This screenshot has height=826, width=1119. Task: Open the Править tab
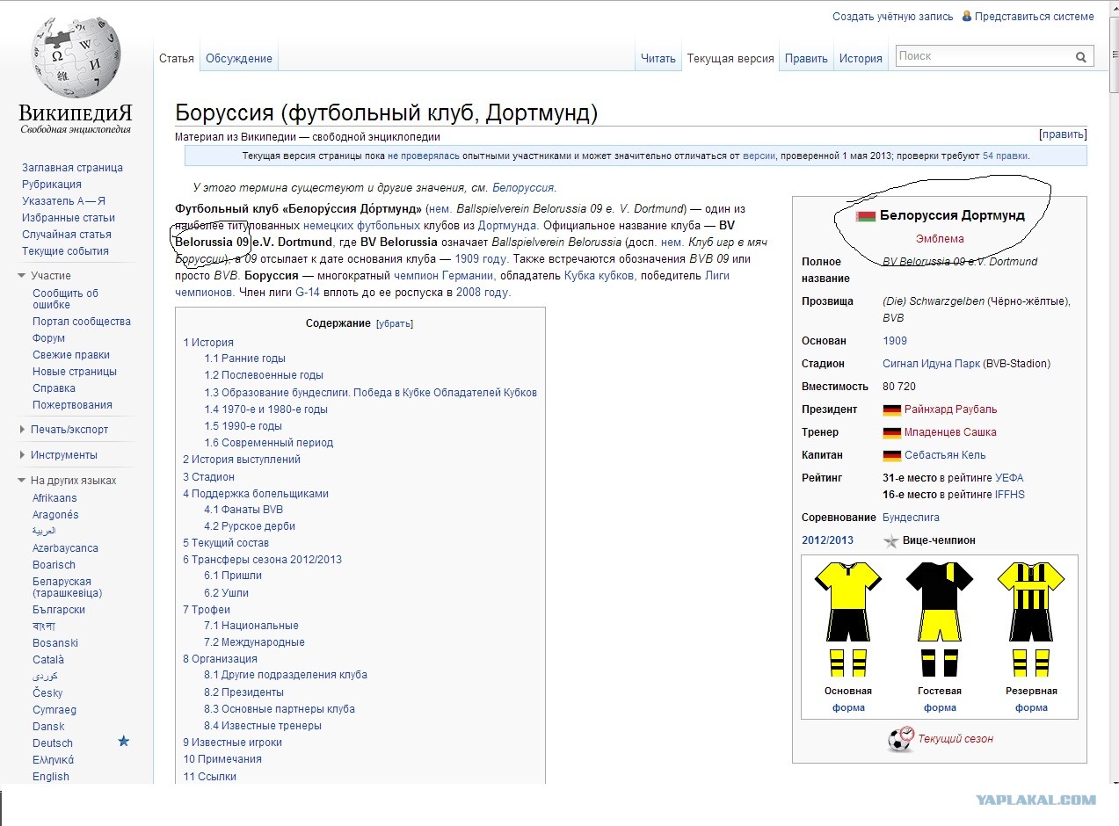point(806,59)
